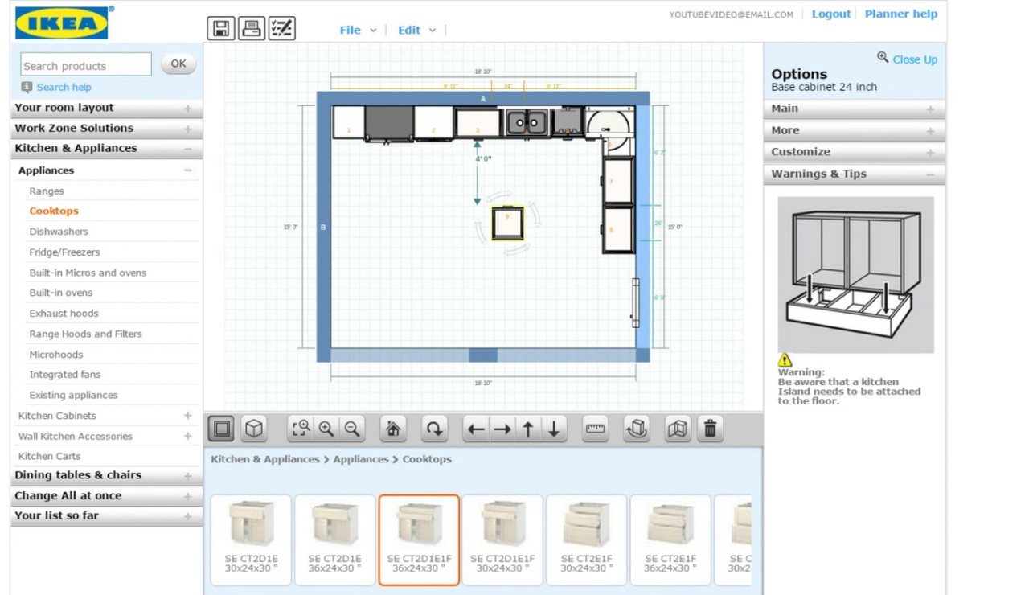Open Microhoods category
The height and width of the screenshot is (595, 1029).
[x=55, y=355]
